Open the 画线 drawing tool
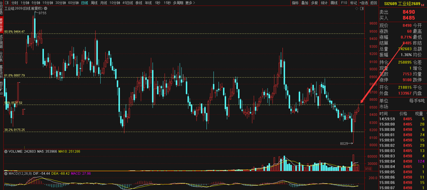Screen dimensions: 427x190 tap(334, 3)
